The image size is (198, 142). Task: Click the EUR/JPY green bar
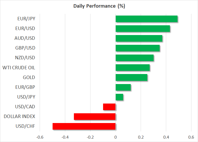[146, 19]
